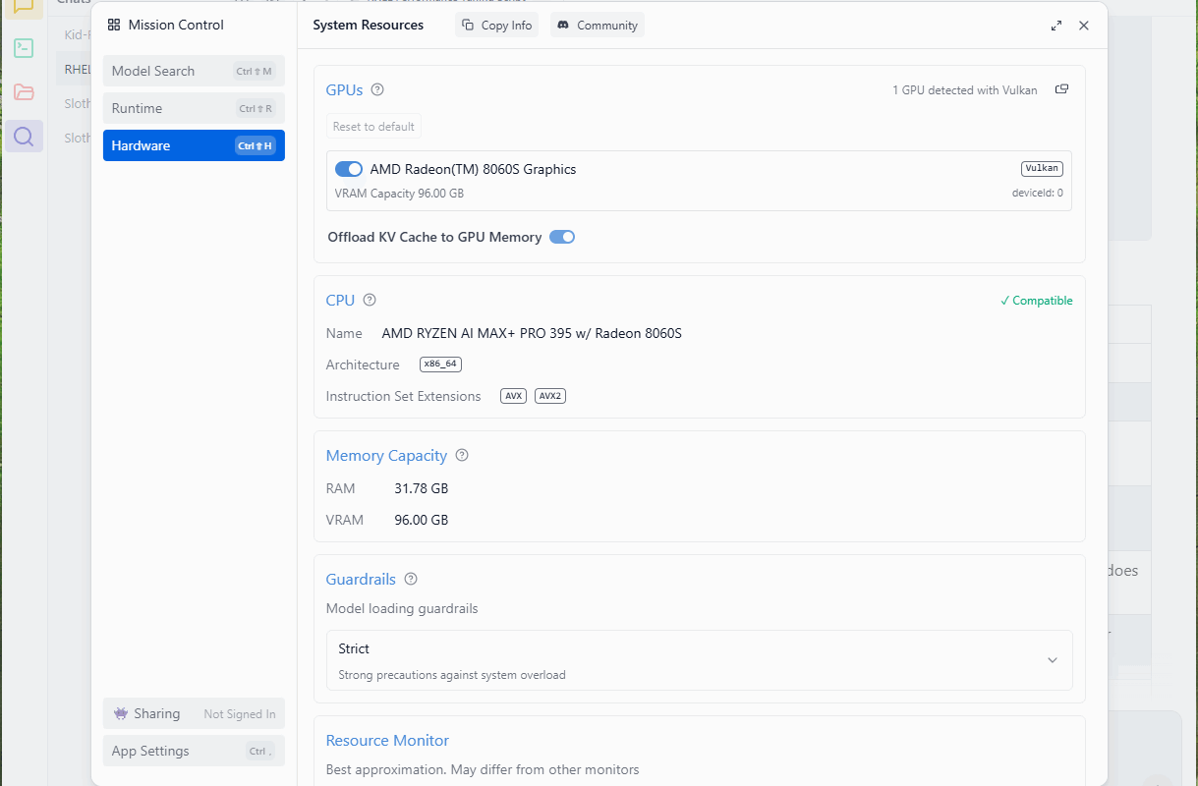Toggle Offload KV Cache to GPU Memory
The image size is (1198, 786).
tap(562, 237)
